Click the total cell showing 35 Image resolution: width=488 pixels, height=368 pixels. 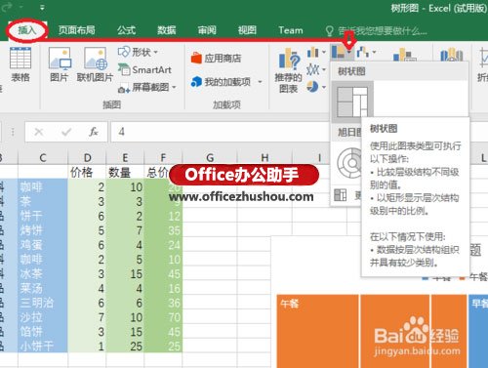[163, 230]
